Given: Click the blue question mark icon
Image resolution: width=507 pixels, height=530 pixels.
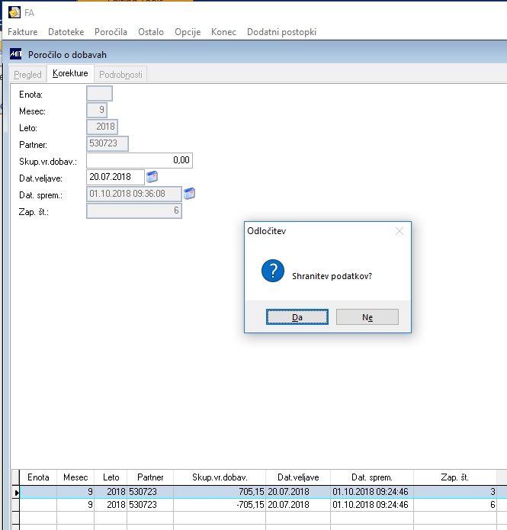Looking at the screenshot, I should click(x=273, y=271).
